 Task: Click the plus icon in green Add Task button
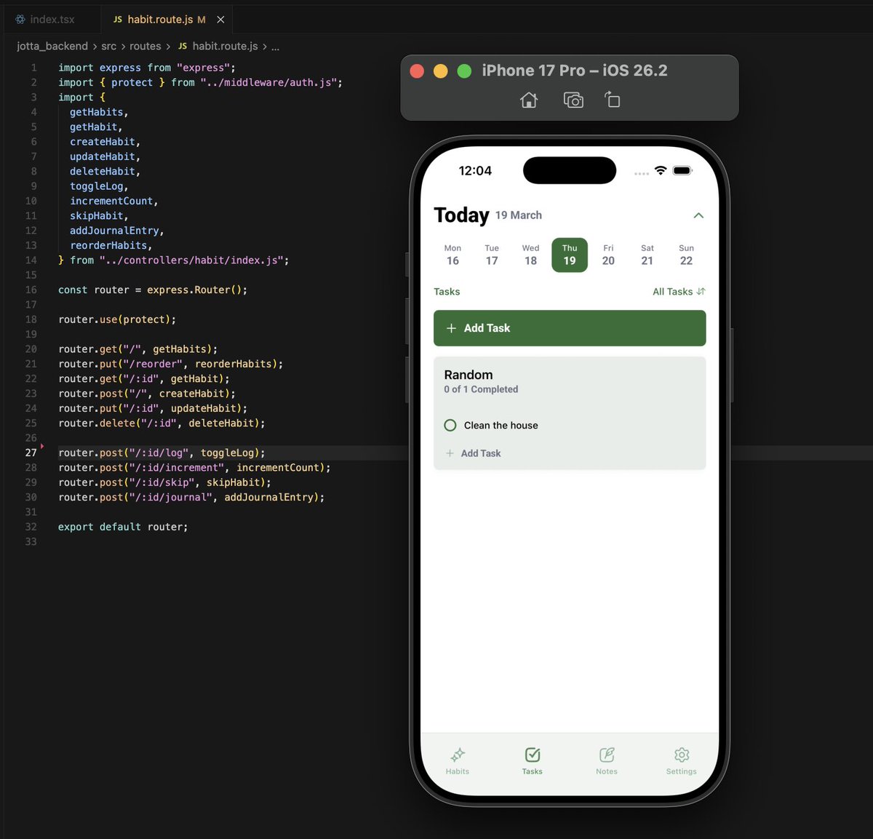(451, 328)
